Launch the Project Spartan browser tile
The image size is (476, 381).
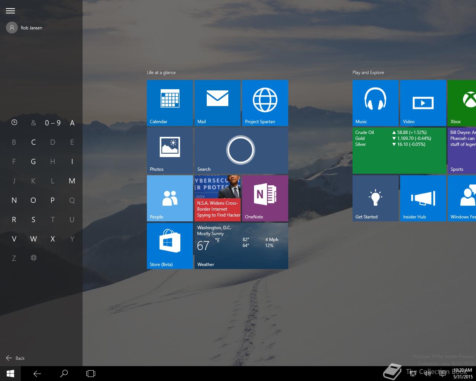265,103
